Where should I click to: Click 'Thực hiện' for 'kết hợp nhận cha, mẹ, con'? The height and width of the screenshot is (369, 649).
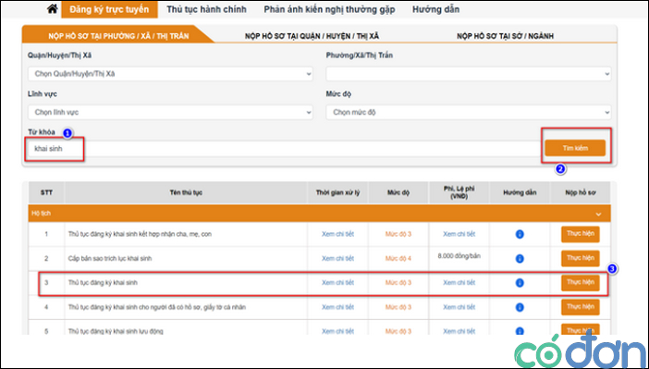(x=581, y=234)
